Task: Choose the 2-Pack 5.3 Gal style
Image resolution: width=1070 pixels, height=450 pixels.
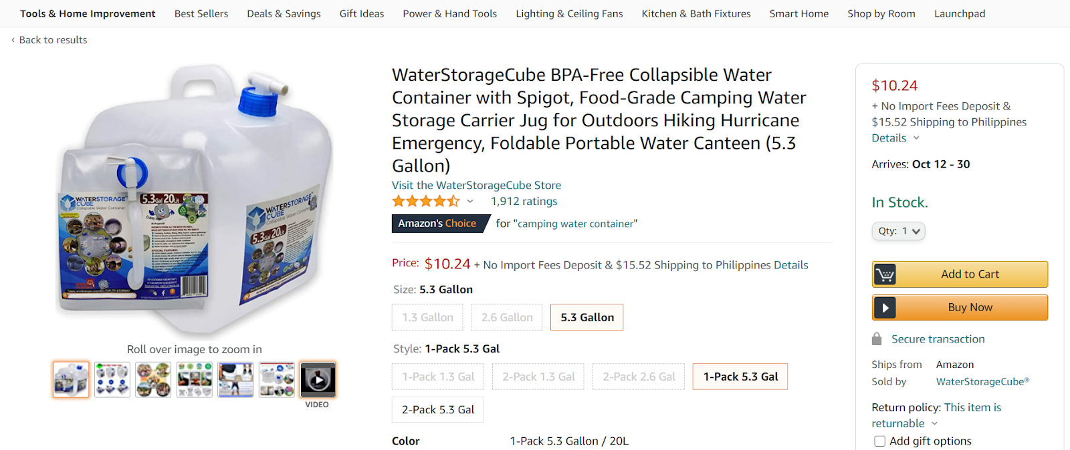Action: pyautogui.click(x=437, y=409)
